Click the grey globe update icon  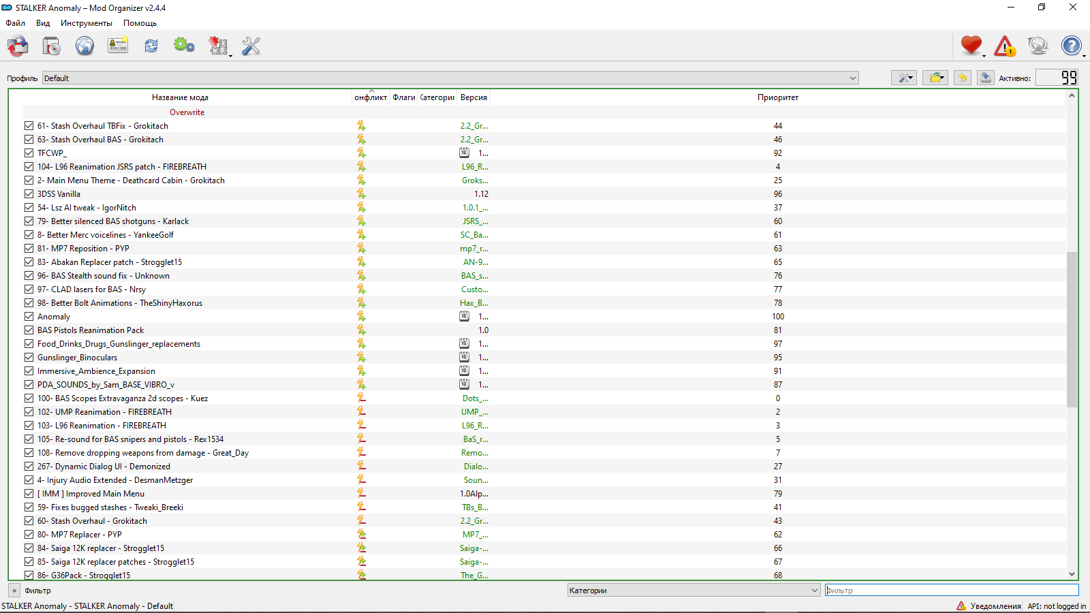pyautogui.click(x=1038, y=46)
